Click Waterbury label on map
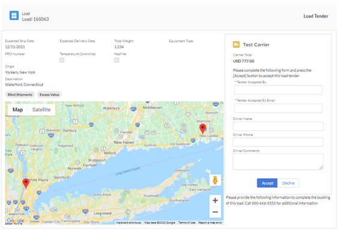 (111, 108)
